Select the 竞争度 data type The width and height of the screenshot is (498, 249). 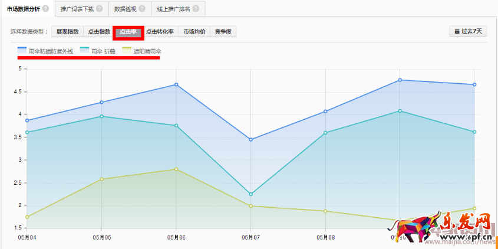point(223,31)
